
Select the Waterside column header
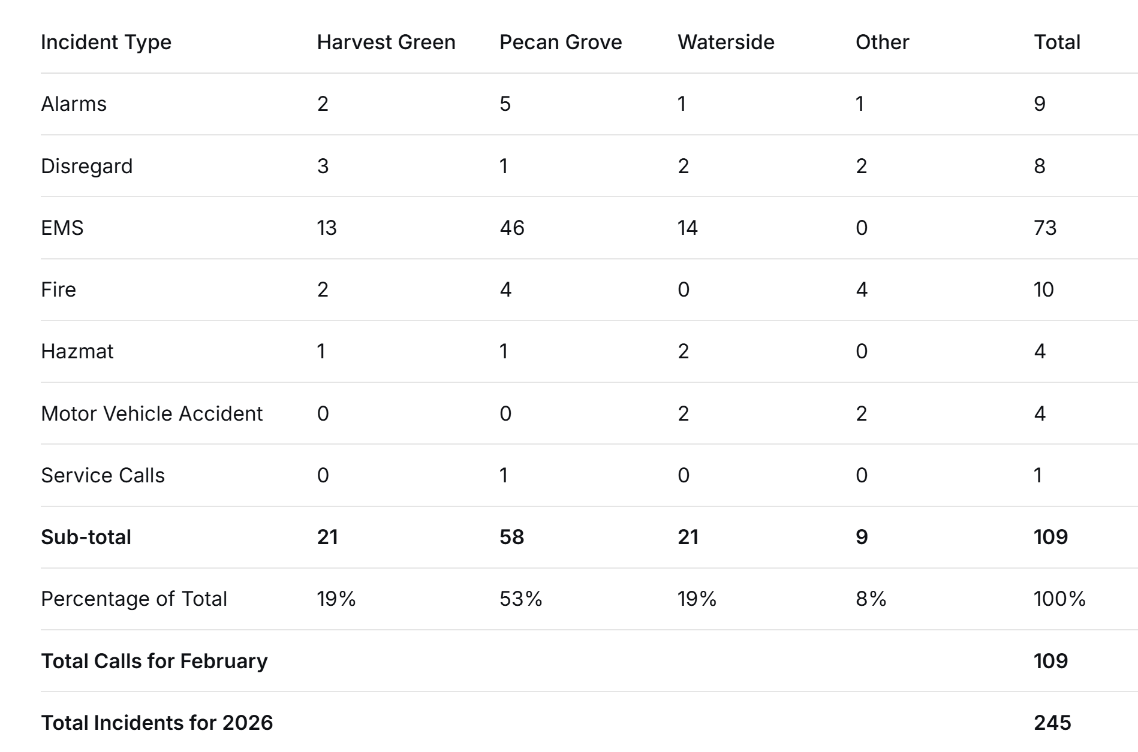(x=725, y=43)
